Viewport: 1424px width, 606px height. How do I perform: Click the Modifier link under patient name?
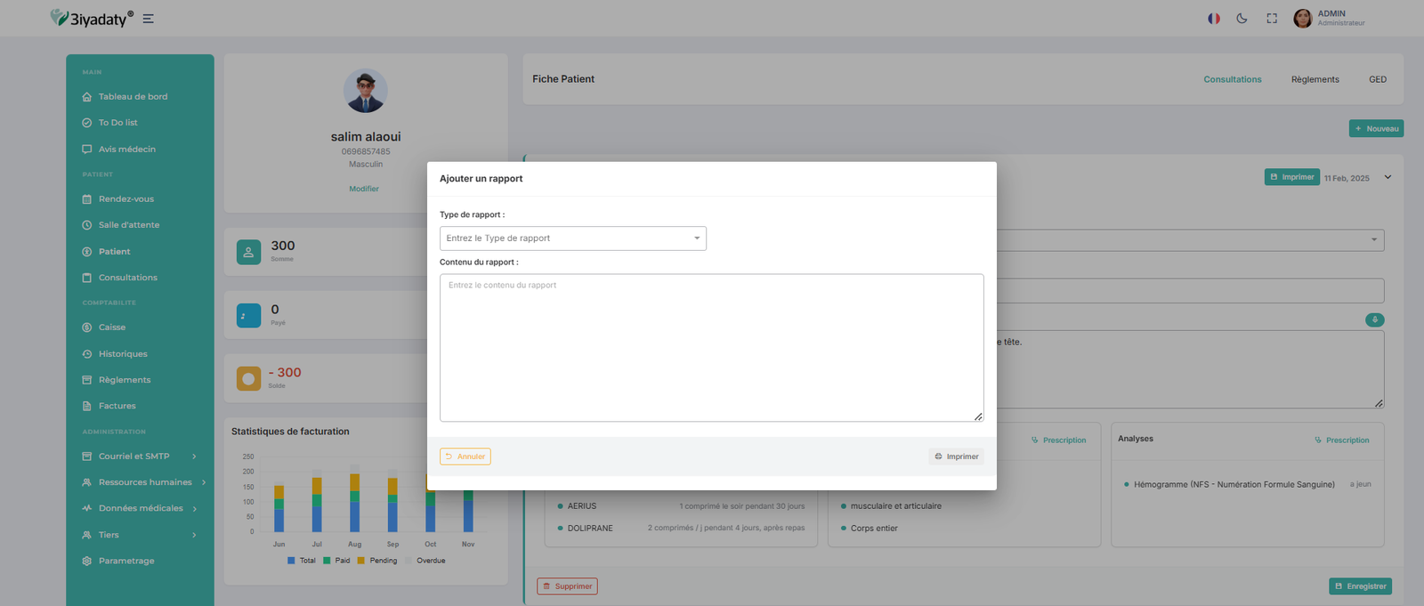click(363, 189)
